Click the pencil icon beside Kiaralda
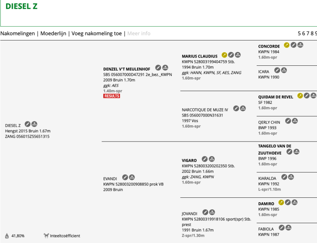The width and height of the screenshot is (317, 243). pyautogui.click(x=284, y=177)
